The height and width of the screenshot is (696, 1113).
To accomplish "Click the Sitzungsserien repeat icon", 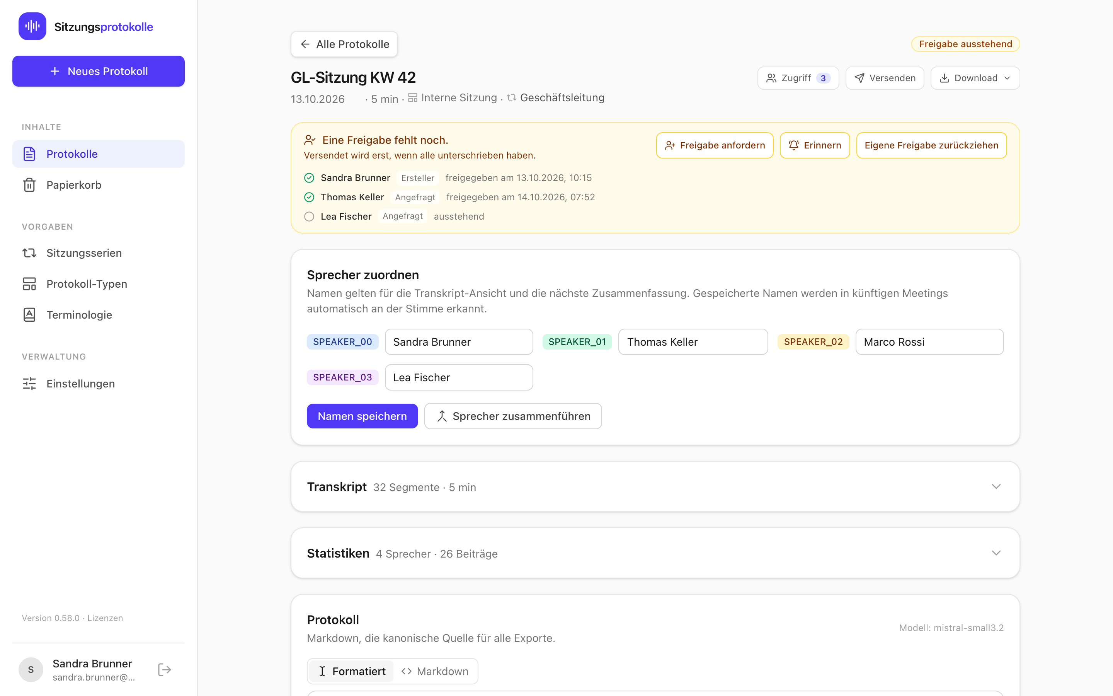I will (x=29, y=253).
